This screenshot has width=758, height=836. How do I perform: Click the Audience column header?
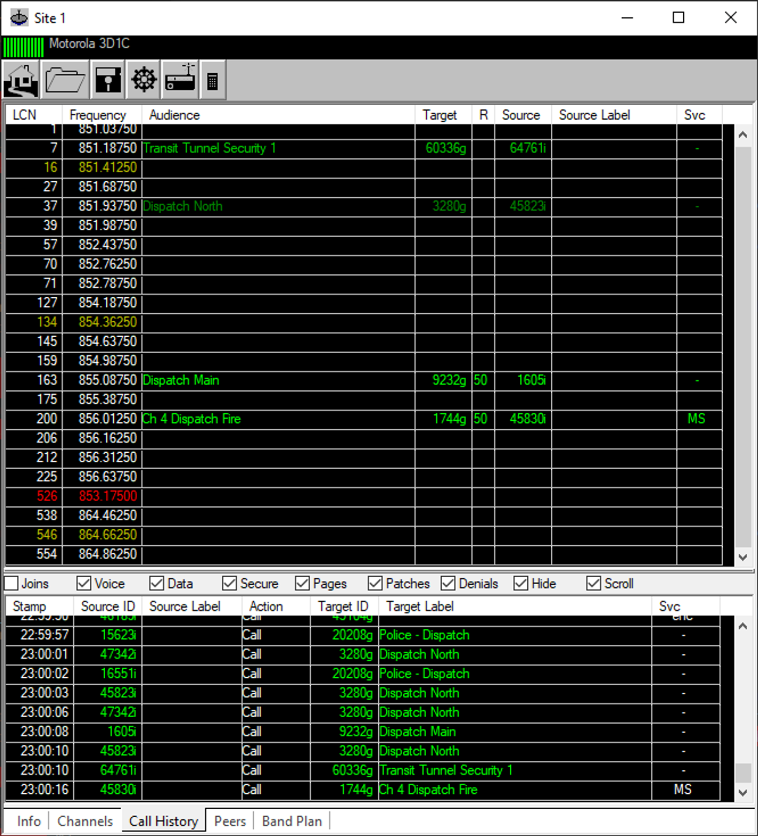(278, 115)
